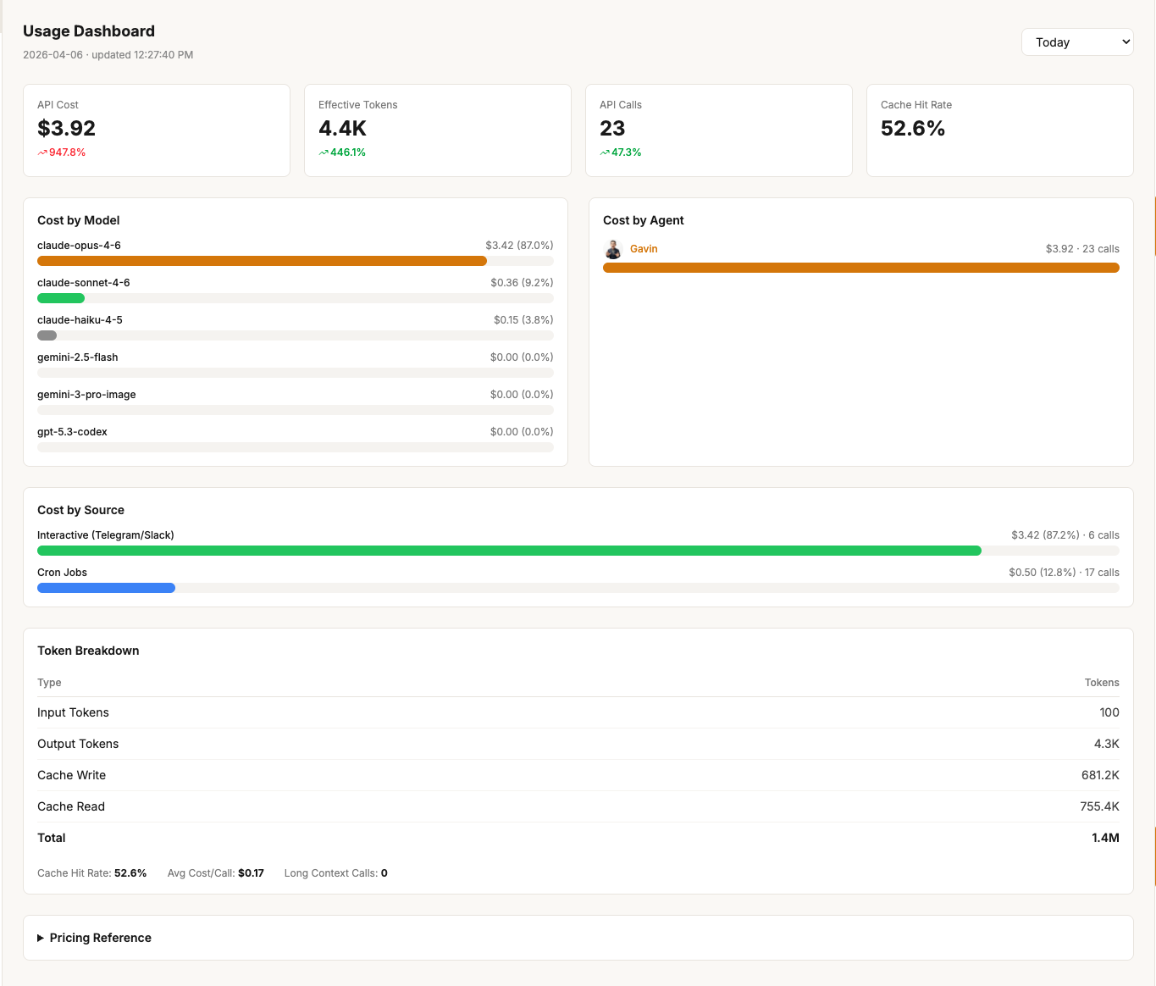Expand the Pricing Reference section
1156x986 pixels.
94,938
